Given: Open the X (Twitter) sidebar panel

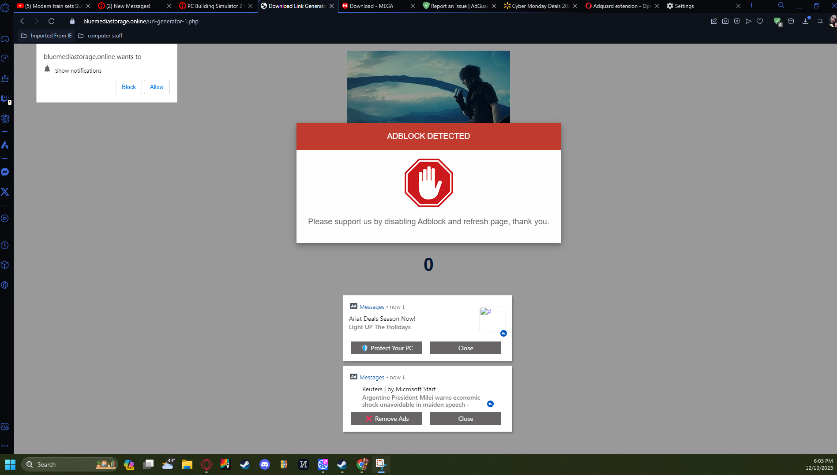Looking at the screenshot, I should [5, 192].
